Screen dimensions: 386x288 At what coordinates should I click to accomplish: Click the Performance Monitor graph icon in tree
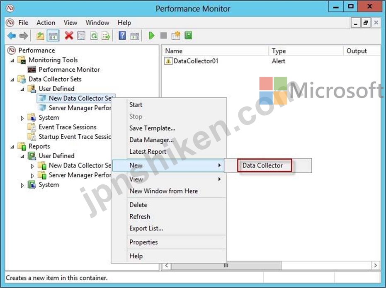(32, 70)
